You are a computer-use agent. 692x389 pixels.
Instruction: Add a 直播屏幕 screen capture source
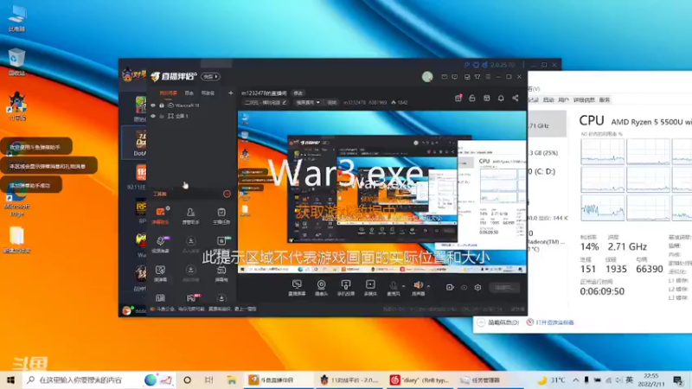tap(297, 288)
